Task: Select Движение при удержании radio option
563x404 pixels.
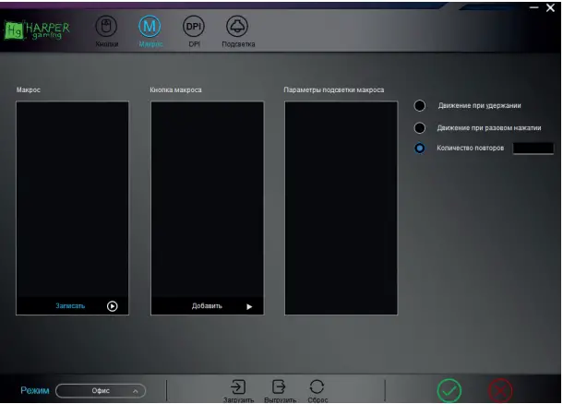Action: (x=420, y=106)
